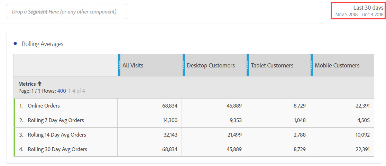Open the rows-per-page 400 setting
The height and width of the screenshot is (166, 386).
click(62, 91)
